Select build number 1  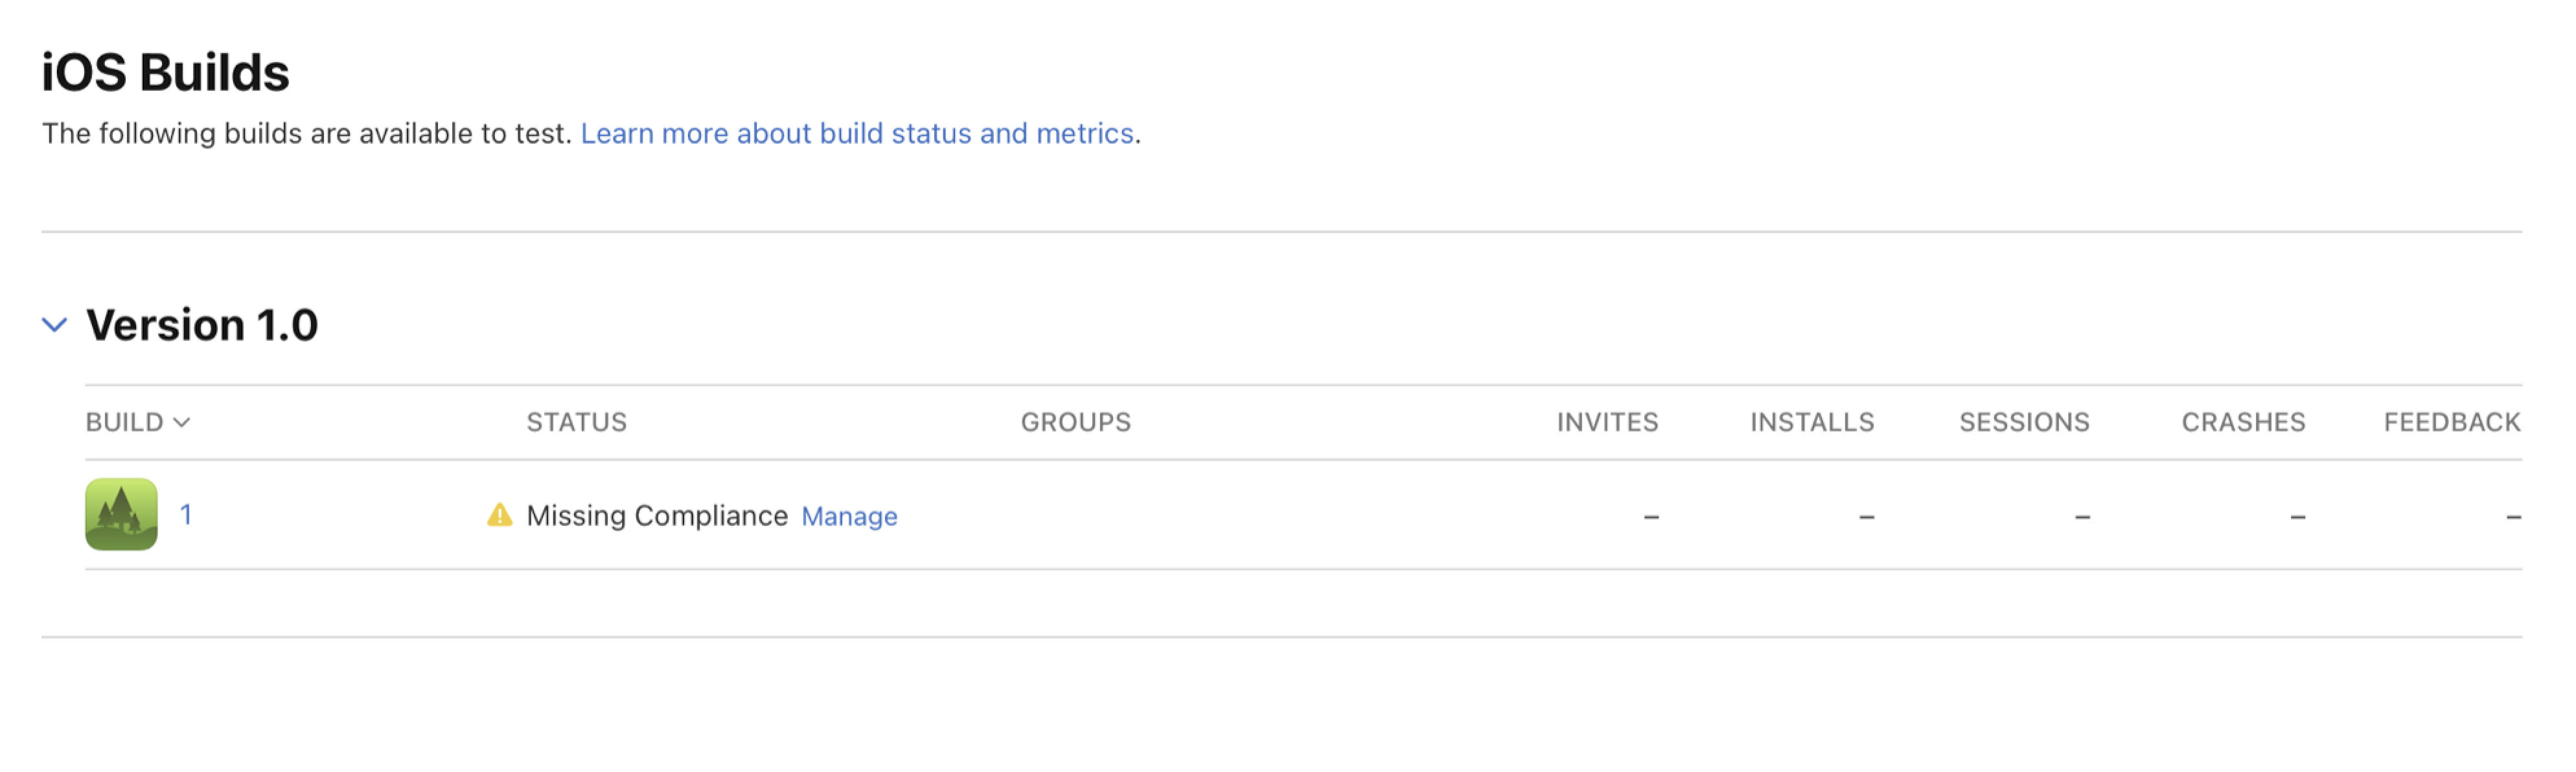(x=186, y=514)
